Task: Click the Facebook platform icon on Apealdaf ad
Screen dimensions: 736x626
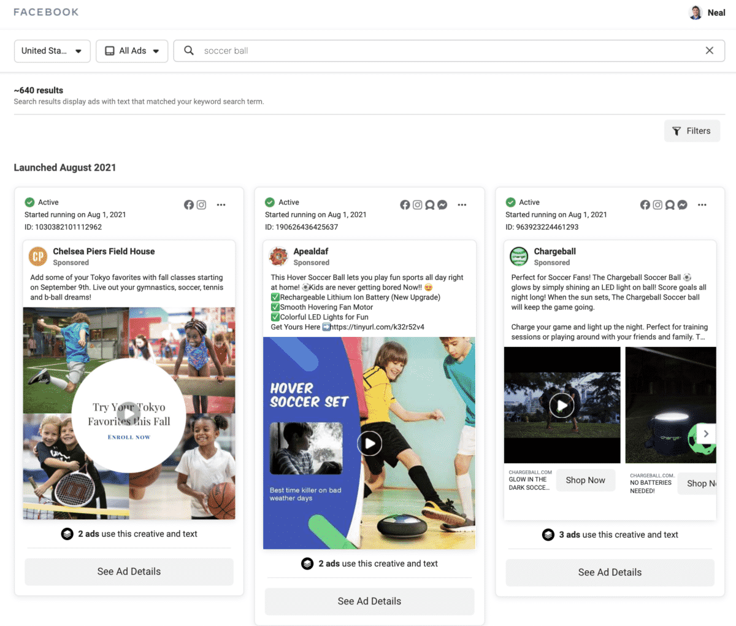Action: pyautogui.click(x=405, y=205)
